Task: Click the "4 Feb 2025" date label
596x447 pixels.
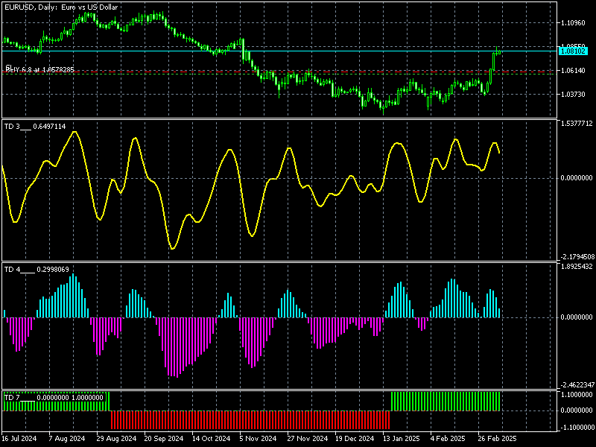Action: tap(448, 438)
